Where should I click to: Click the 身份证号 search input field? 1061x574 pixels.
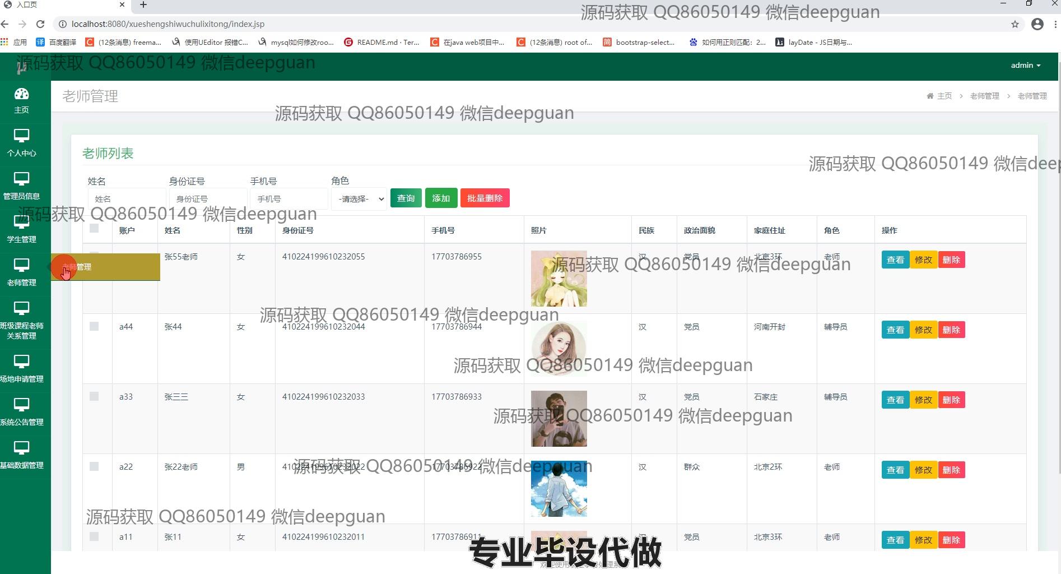(207, 199)
